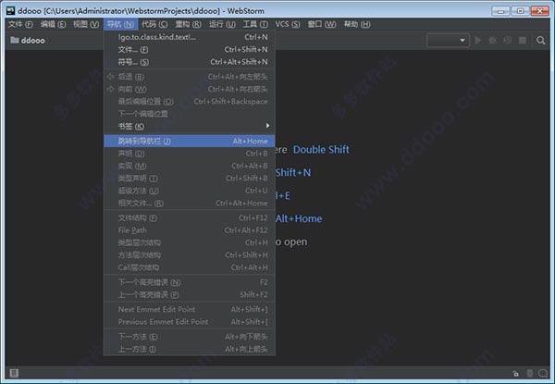Choose 声明 (D) Ctrl+B entry
Screen dimensions: 555x384
click(x=190, y=154)
